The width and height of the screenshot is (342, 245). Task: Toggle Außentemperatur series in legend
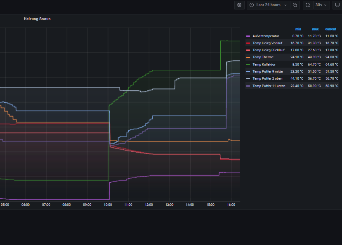[x=266, y=36]
